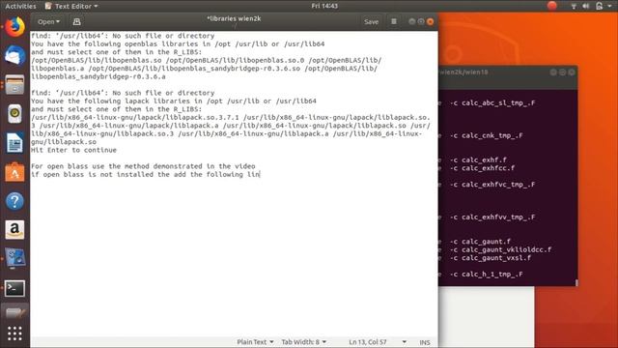
Task: Expand the system menu arrow in the top bar
Action: [x=609, y=6]
